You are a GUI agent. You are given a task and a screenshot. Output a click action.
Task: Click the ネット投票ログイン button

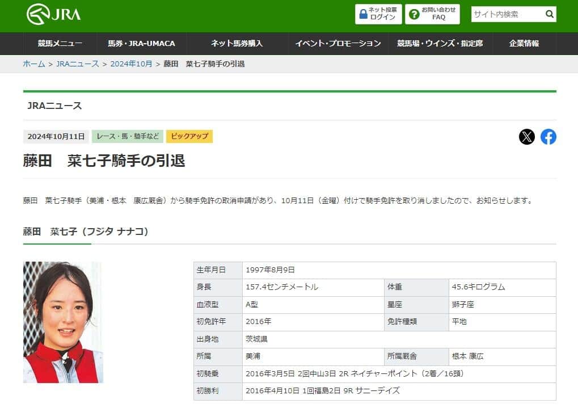pyautogui.click(x=378, y=14)
